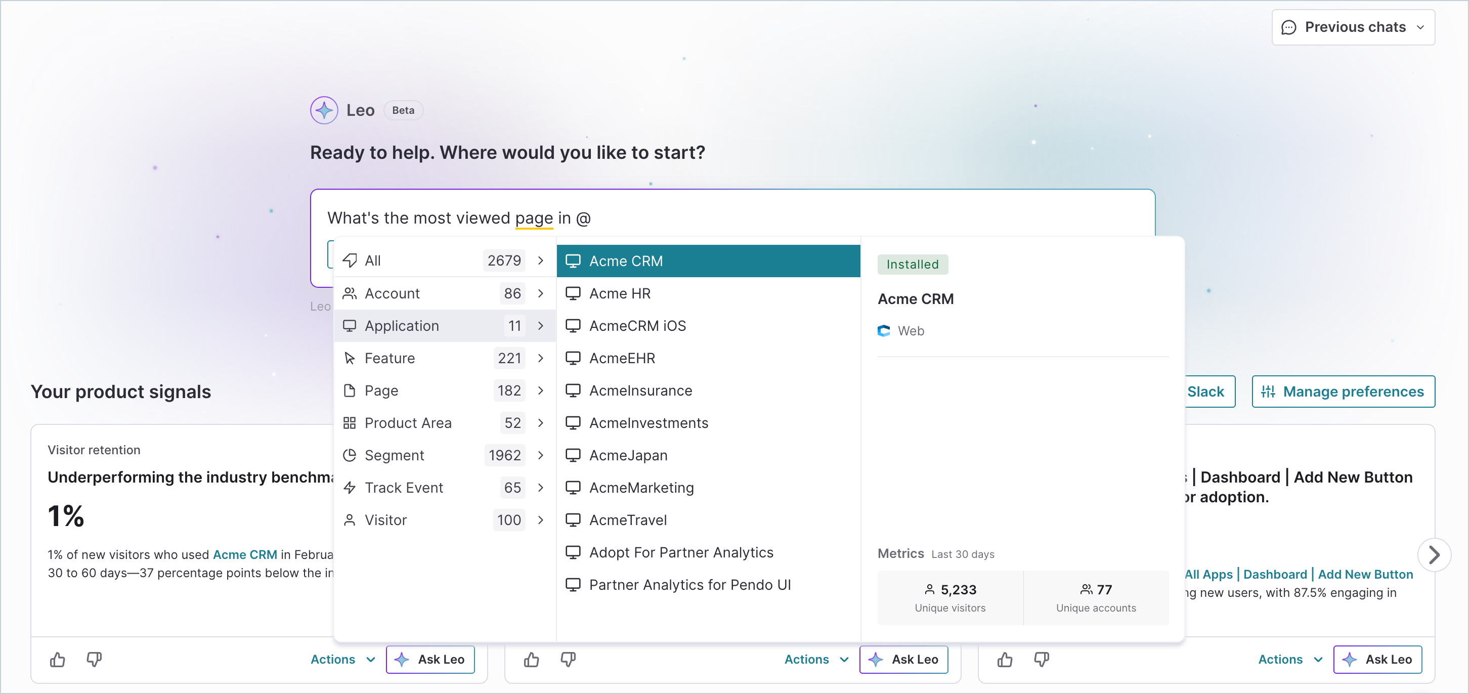Click the Acme CRM heading in the detail panel
The width and height of the screenshot is (1469, 694).
coord(915,299)
